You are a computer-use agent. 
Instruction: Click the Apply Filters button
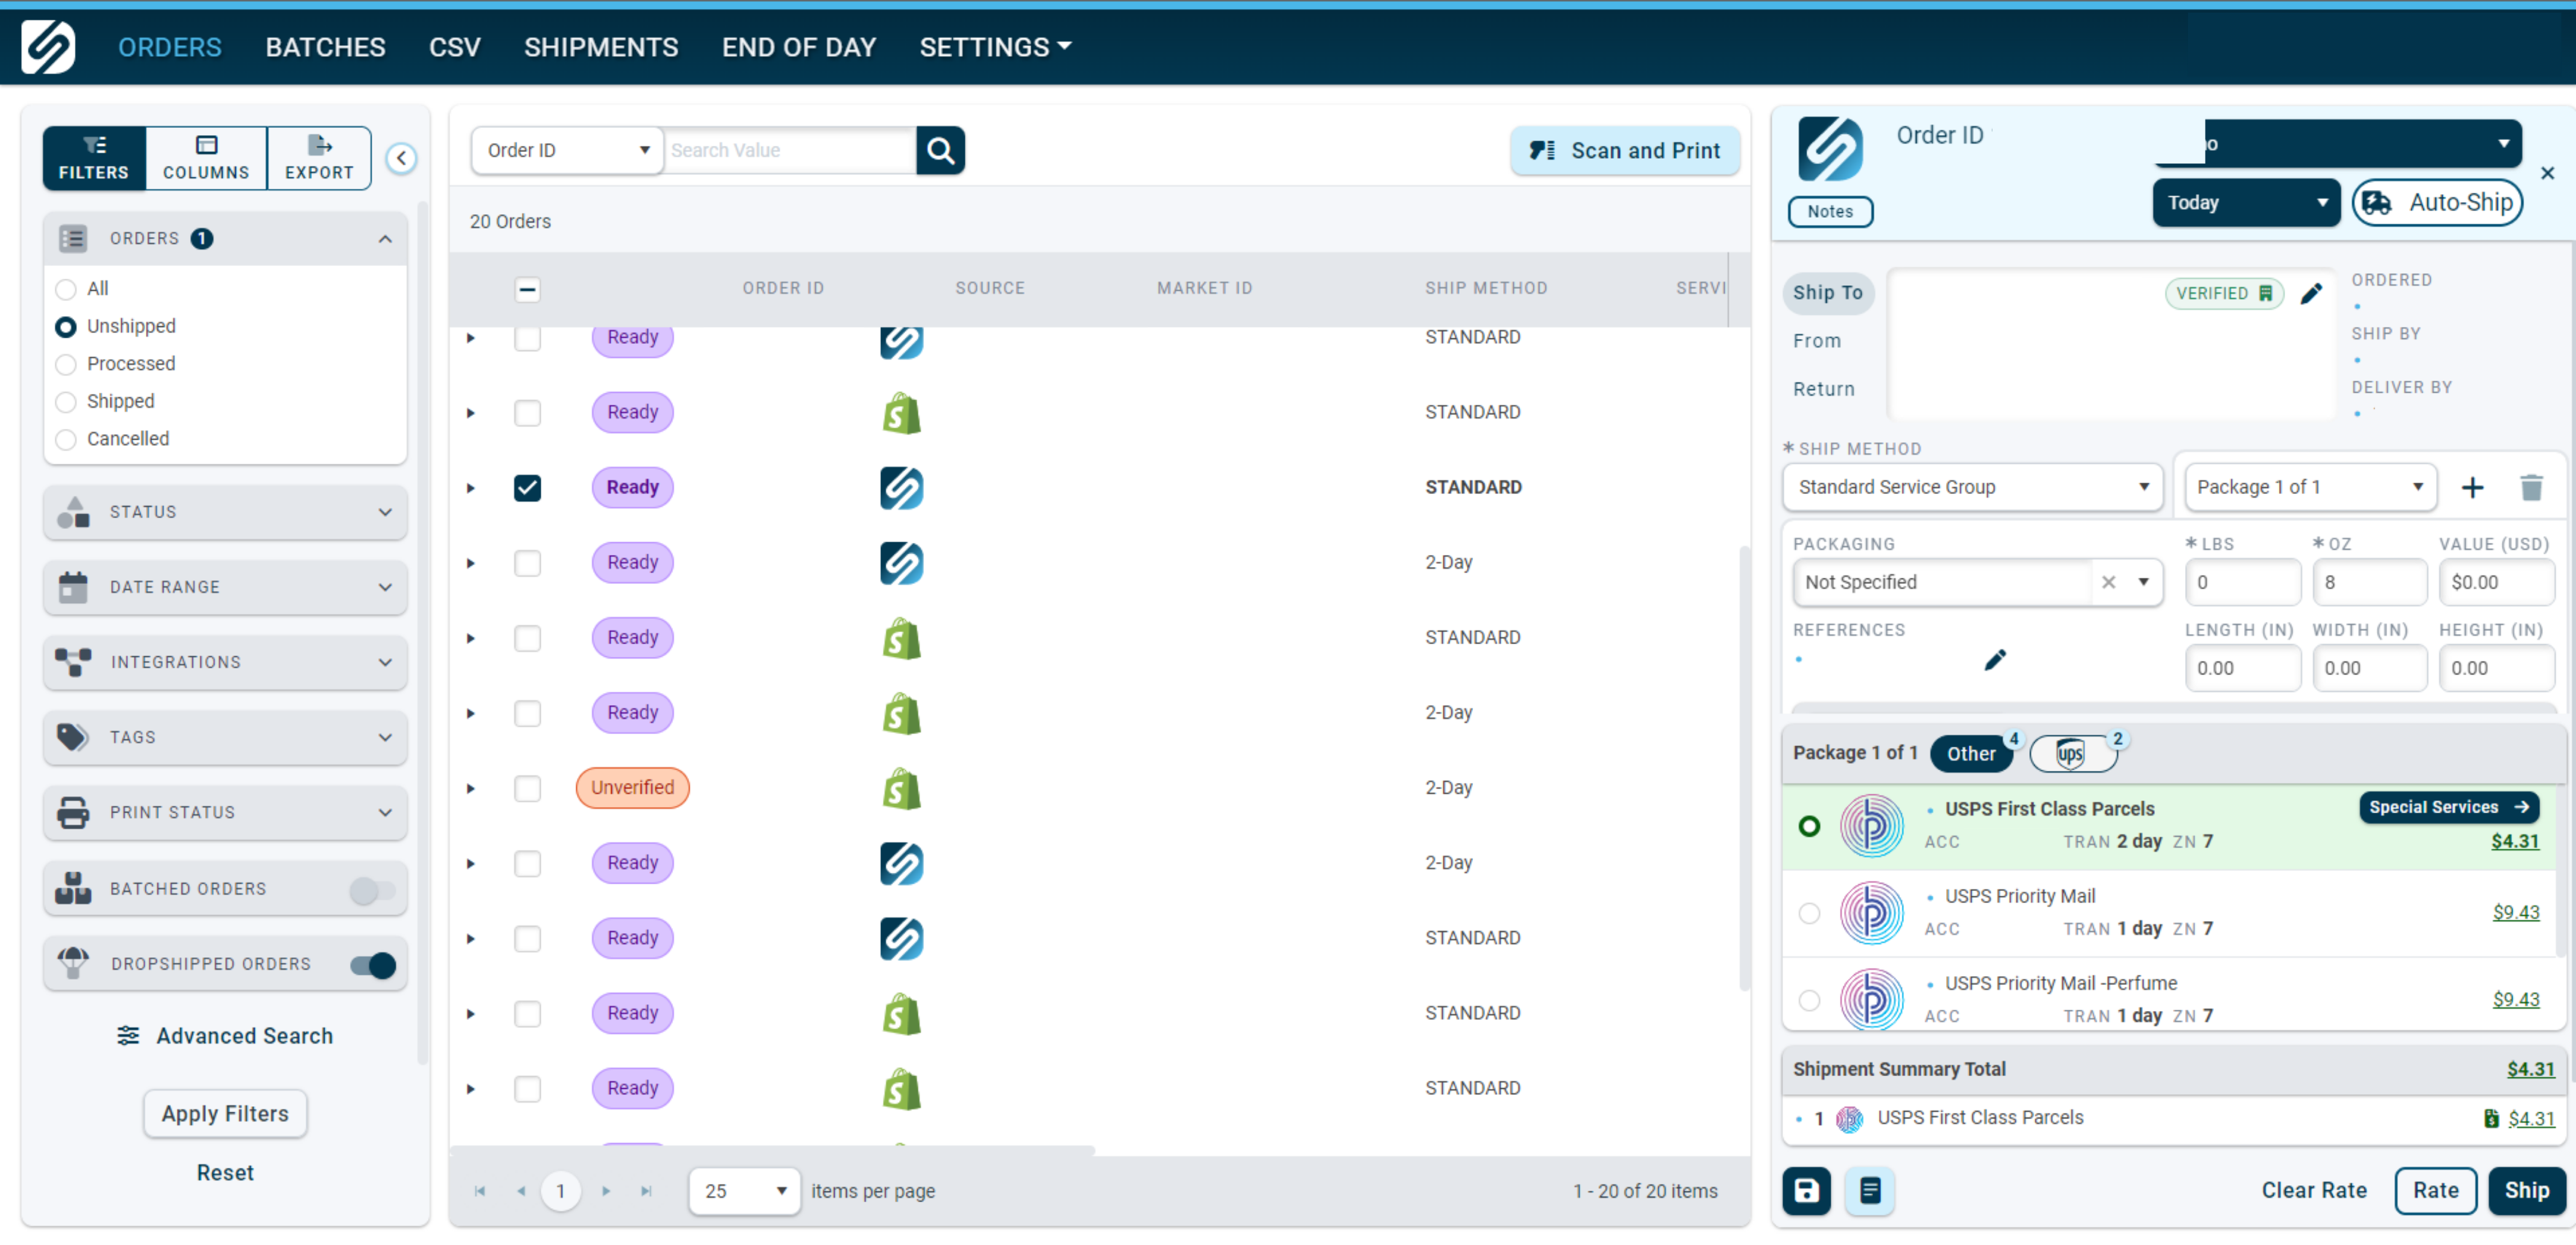point(224,1113)
